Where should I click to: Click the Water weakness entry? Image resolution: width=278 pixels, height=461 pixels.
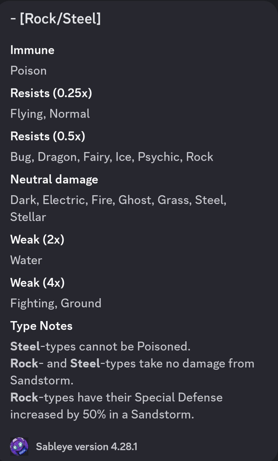[x=26, y=260]
